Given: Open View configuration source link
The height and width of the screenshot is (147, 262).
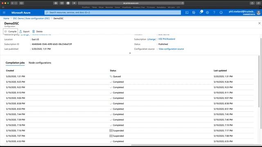Looking at the screenshot, I should pos(171,49).
